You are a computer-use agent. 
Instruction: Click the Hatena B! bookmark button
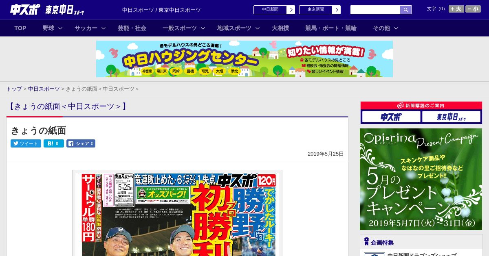tap(54, 143)
